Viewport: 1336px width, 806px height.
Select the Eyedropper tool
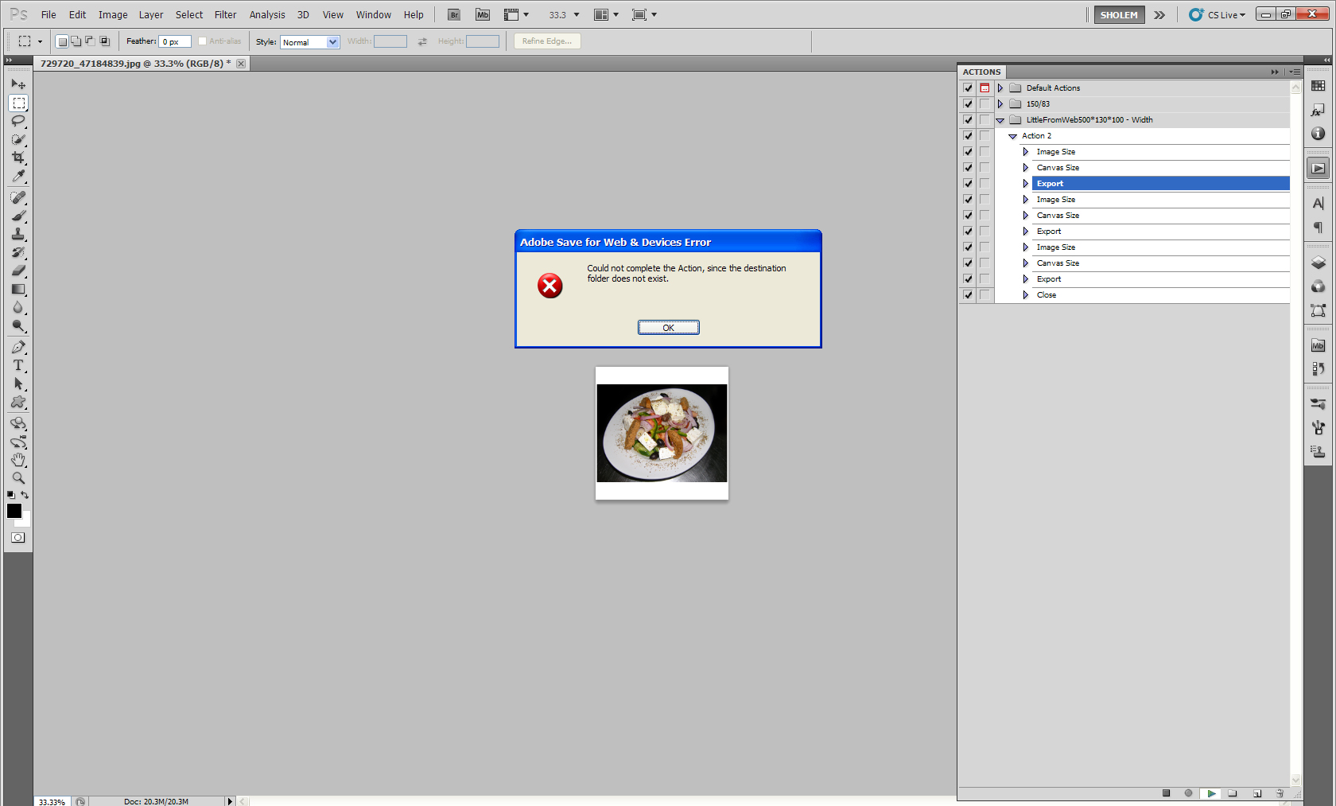(18, 176)
